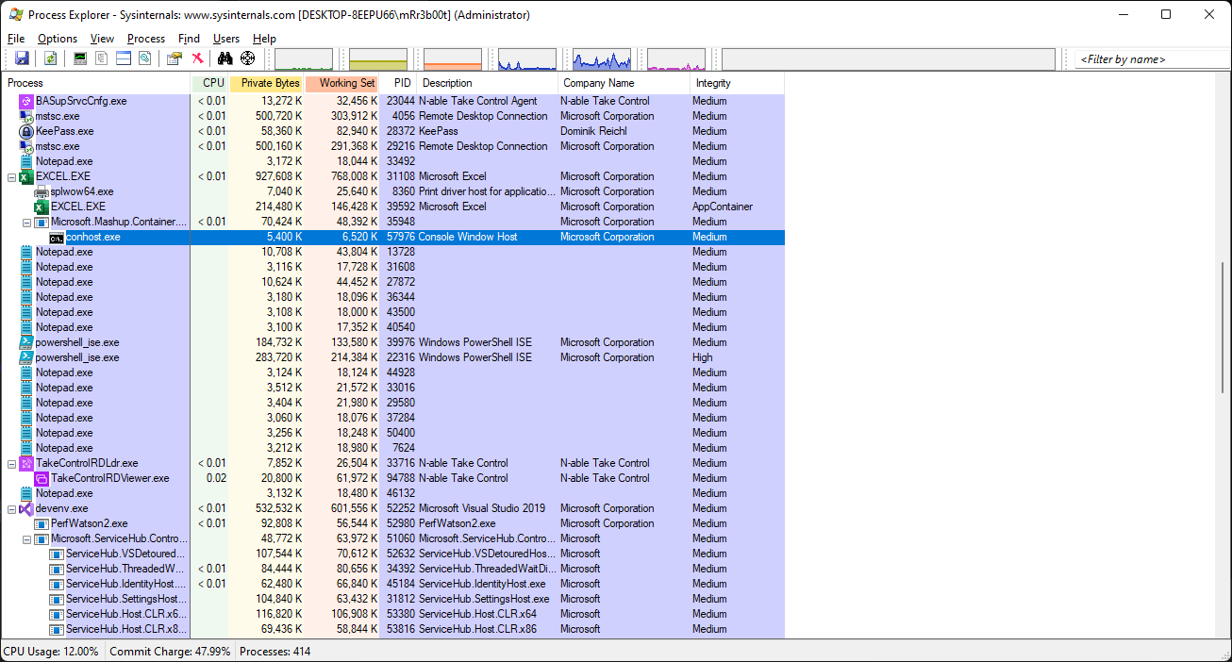Image resolution: width=1232 pixels, height=662 pixels.
Task: Click the KeePass.exe padlock icon
Action: click(x=26, y=131)
